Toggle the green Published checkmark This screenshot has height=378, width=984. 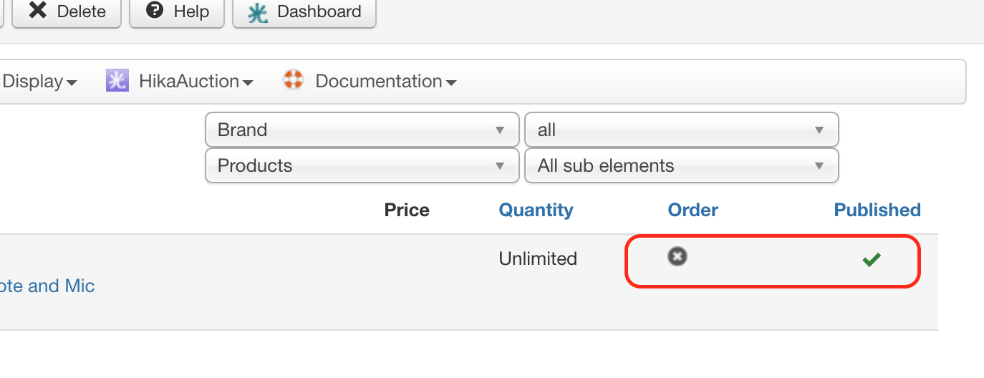coord(872,260)
